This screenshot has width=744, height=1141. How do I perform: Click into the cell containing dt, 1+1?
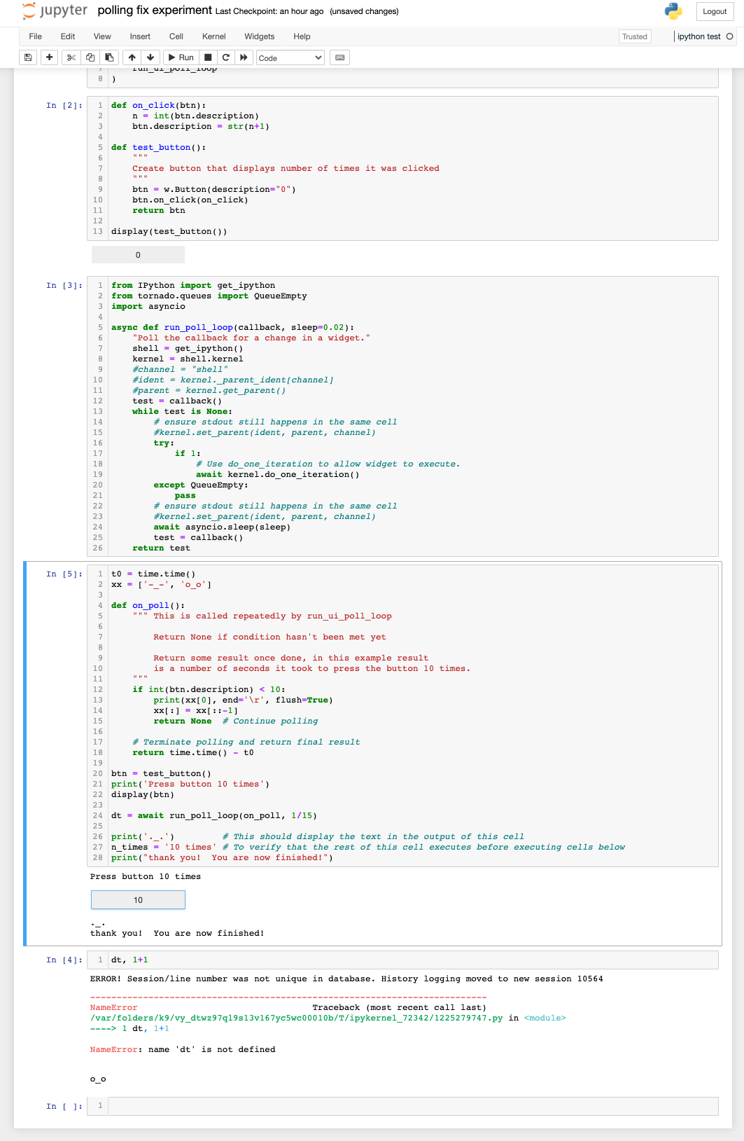413,960
